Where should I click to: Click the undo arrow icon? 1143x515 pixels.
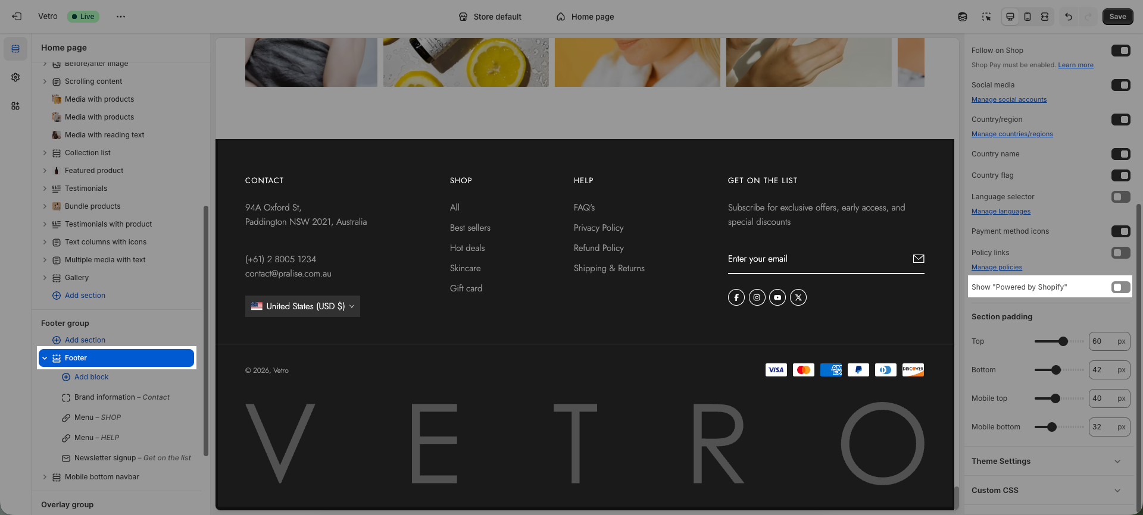[x=1069, y=17]
